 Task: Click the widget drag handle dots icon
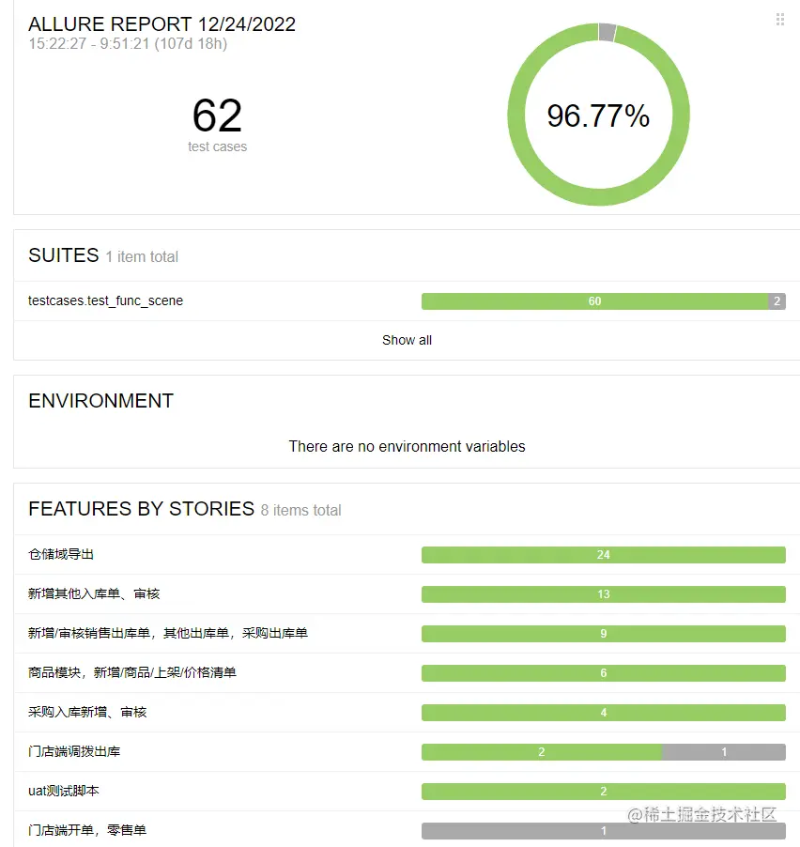(x=780, y=20)
